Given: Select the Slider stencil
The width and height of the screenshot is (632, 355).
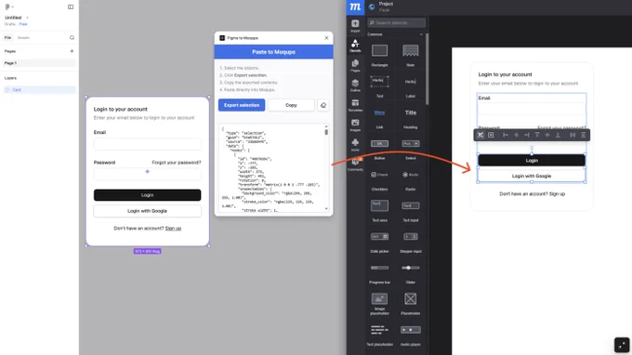Looking at the screenshot, I should click(410, 268).
